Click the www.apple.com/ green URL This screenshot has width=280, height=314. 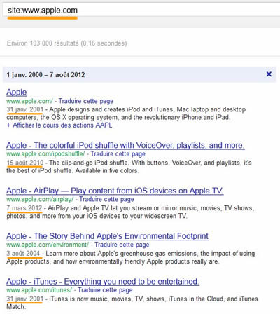click(29, 101)
